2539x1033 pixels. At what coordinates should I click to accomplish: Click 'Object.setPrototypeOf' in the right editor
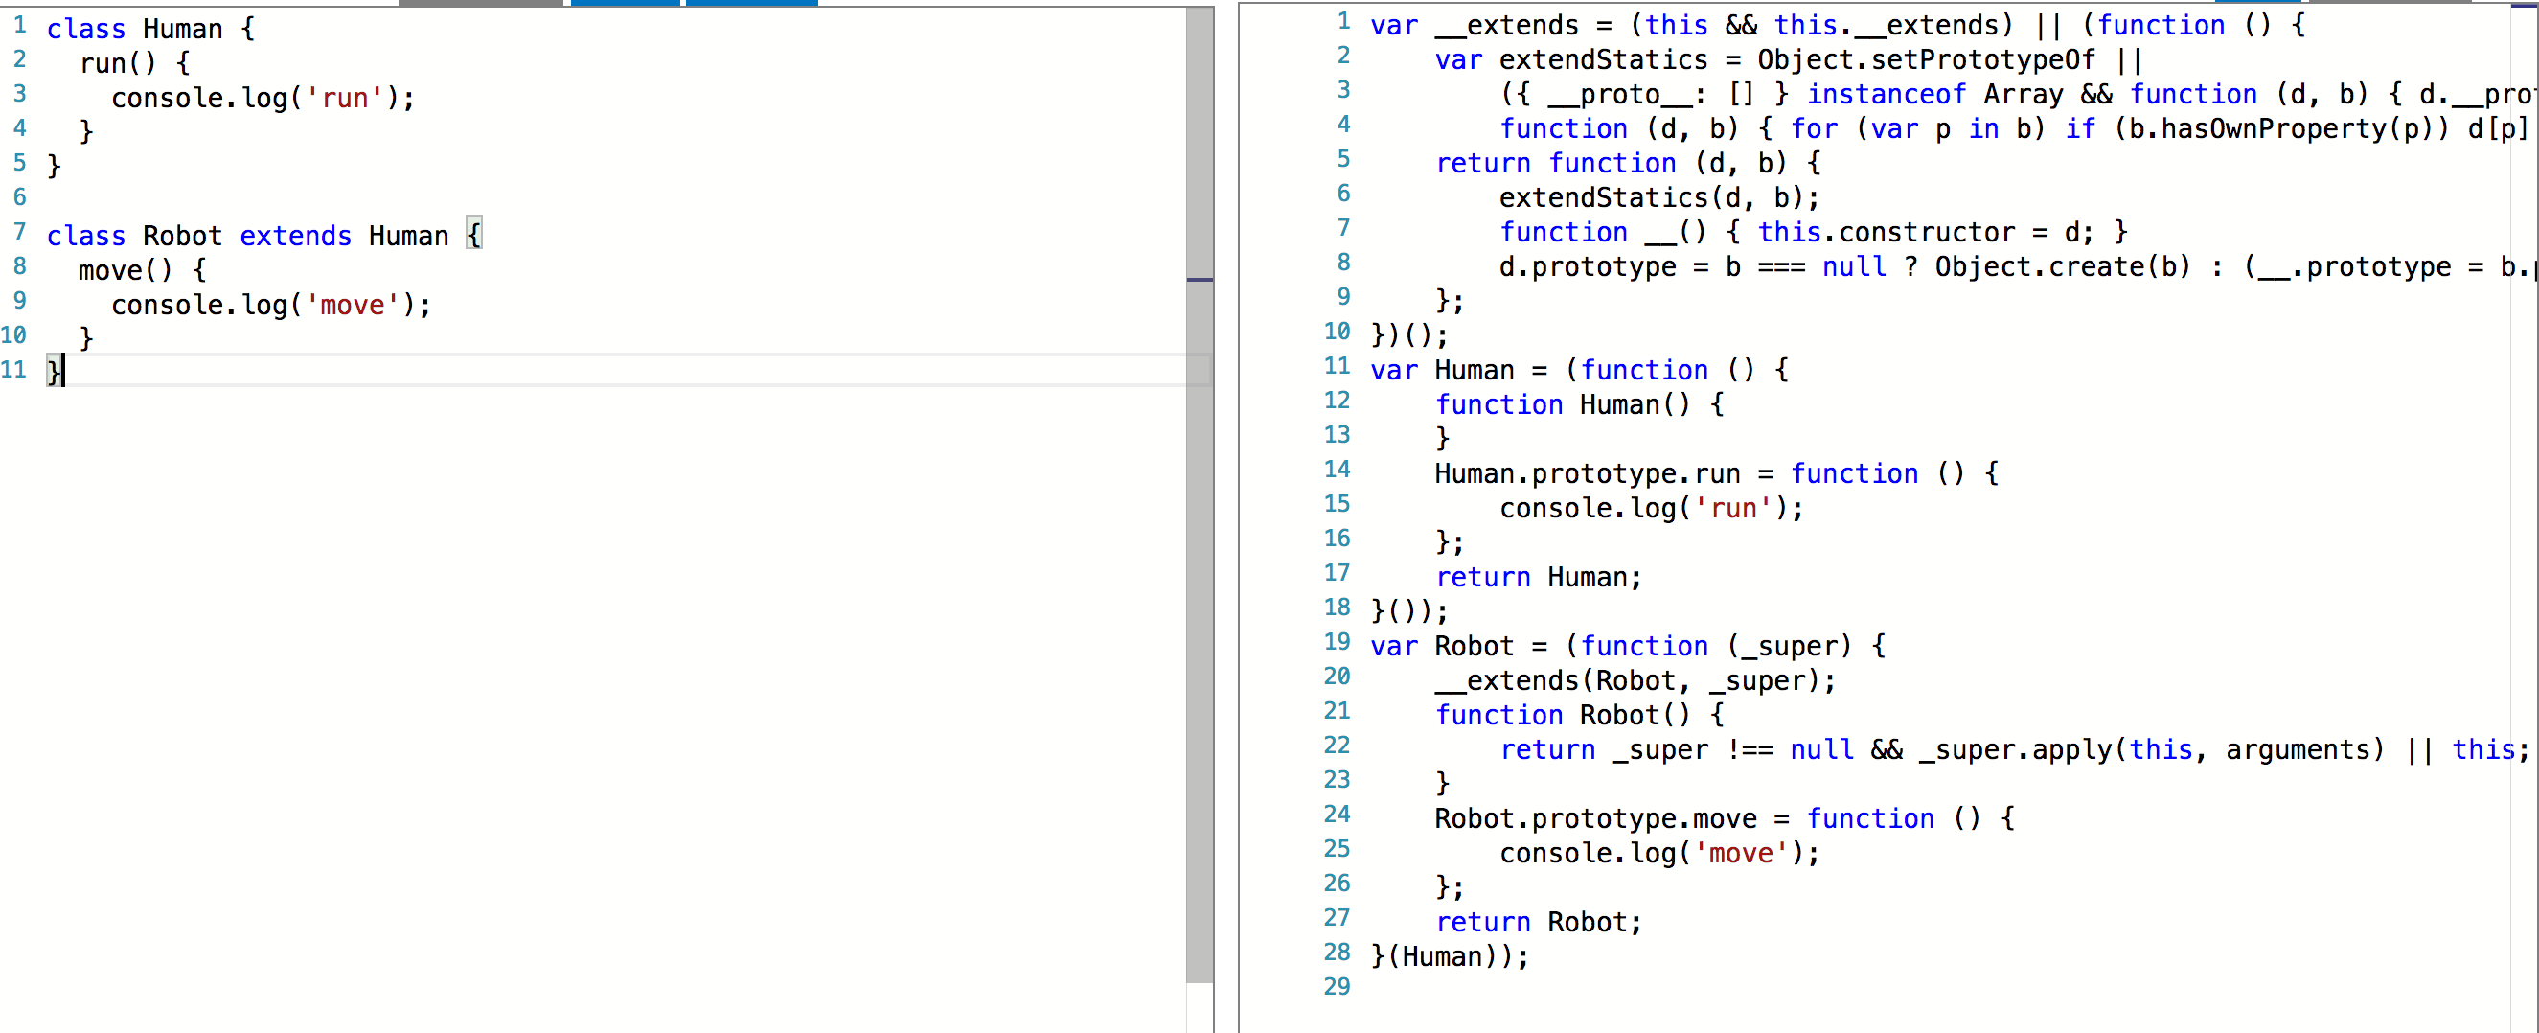(1927, 59)
